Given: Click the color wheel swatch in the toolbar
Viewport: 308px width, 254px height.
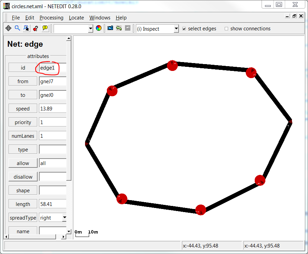Looking at the screenshot, I should pos(99,28).
